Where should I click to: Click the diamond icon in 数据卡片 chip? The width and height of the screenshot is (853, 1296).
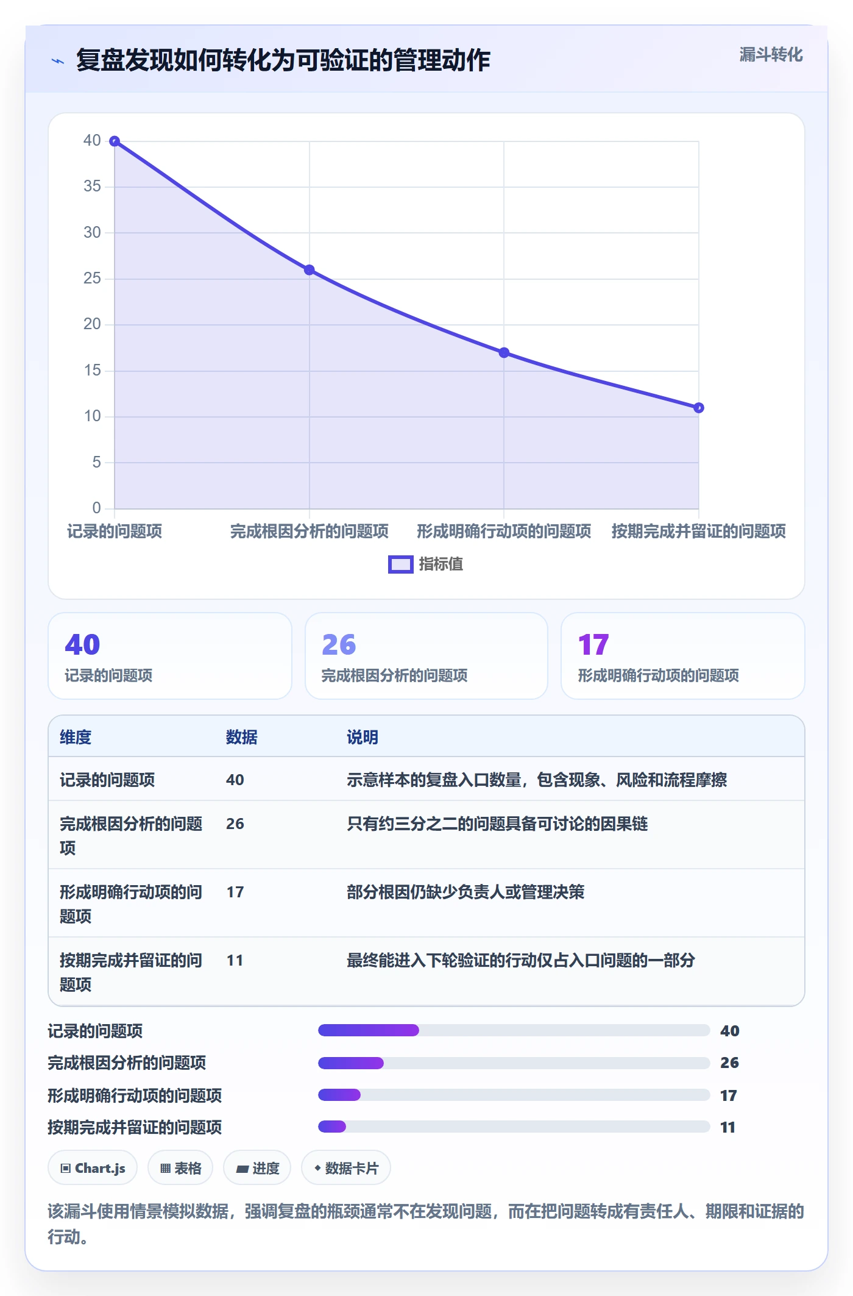(x=317, y=1169)
